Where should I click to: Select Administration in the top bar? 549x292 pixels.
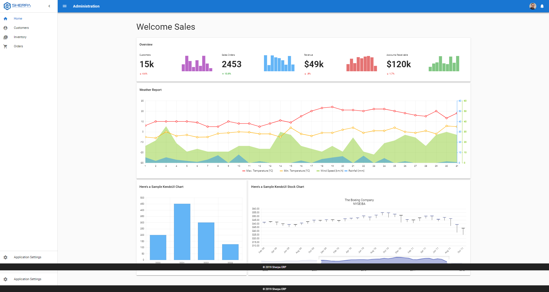(86, 6)
